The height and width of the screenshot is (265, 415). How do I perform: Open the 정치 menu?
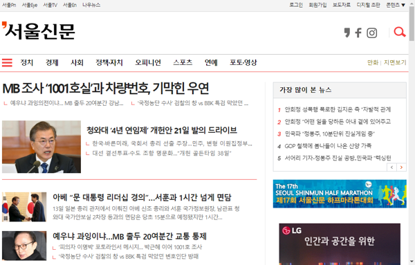27,62
